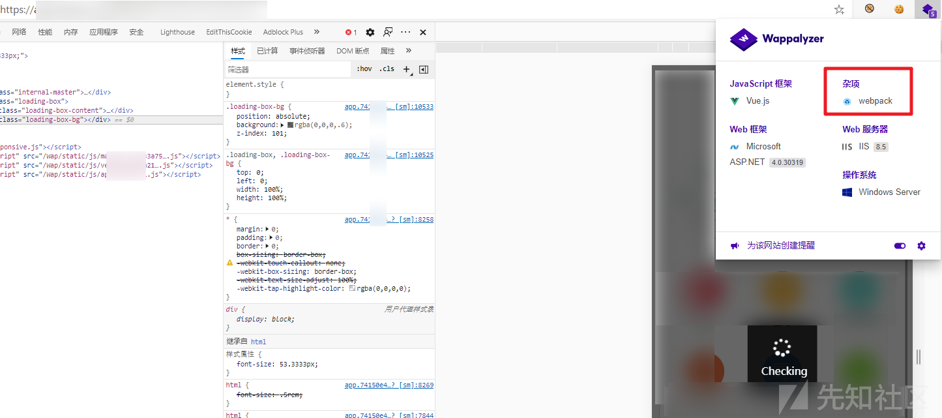Viewport: 942px width, 418px height.
Task: Open source link ending in :10525
Action: pyautogui.click(x=389, y=155)
